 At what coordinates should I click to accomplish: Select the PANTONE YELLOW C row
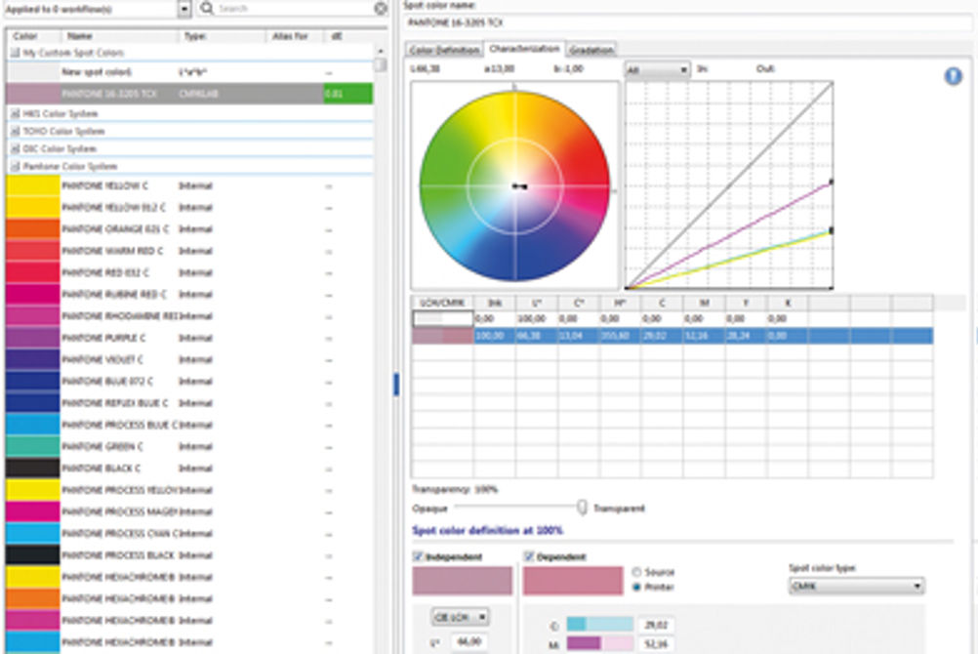pyautogui.click(x=189, y=186)
